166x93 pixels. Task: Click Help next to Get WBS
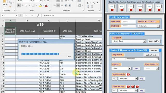[142, 79]
